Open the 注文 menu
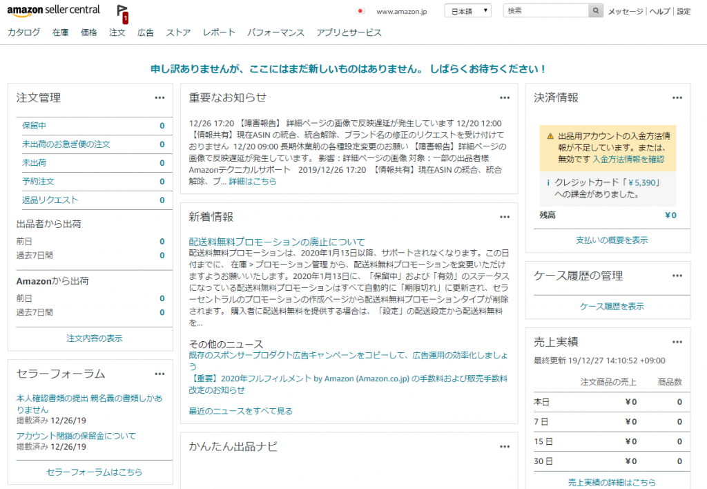707x489 pixels. point(117,32)
